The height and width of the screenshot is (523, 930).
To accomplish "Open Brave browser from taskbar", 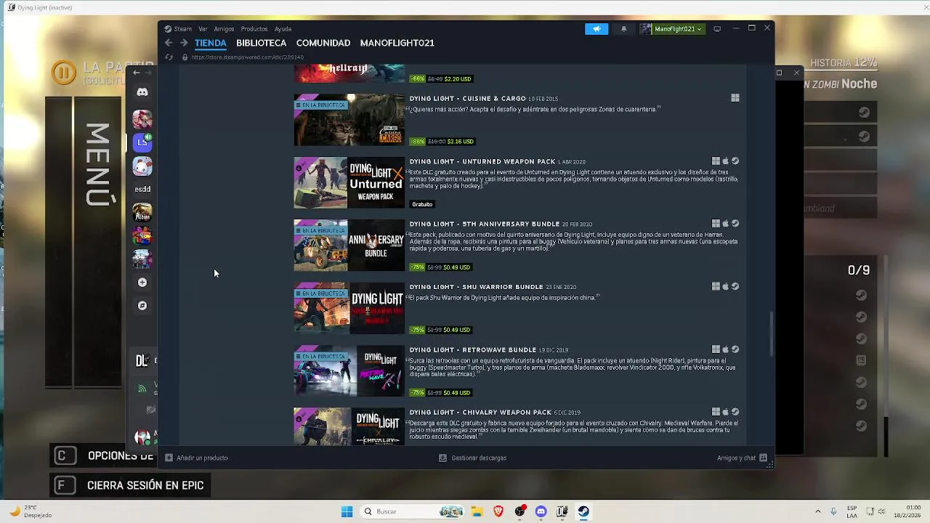I will pos(498,511).
